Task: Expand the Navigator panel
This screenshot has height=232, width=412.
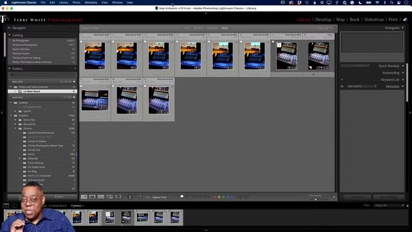Action: click(10, 28)
